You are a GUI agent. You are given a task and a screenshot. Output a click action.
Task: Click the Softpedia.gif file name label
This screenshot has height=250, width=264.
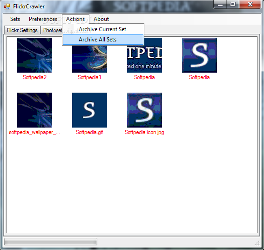point(89,132)
